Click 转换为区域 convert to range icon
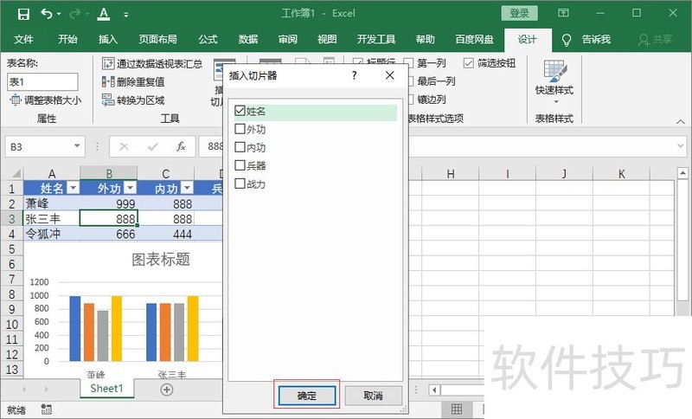Viewport: 692px width, 419px height. click(107, 100)
